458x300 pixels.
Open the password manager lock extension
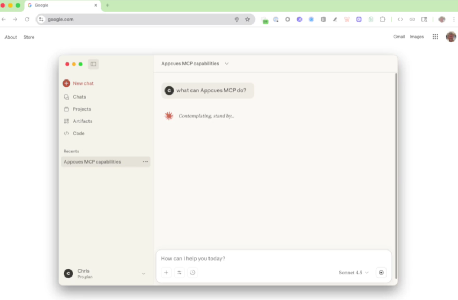coord(276,19)
